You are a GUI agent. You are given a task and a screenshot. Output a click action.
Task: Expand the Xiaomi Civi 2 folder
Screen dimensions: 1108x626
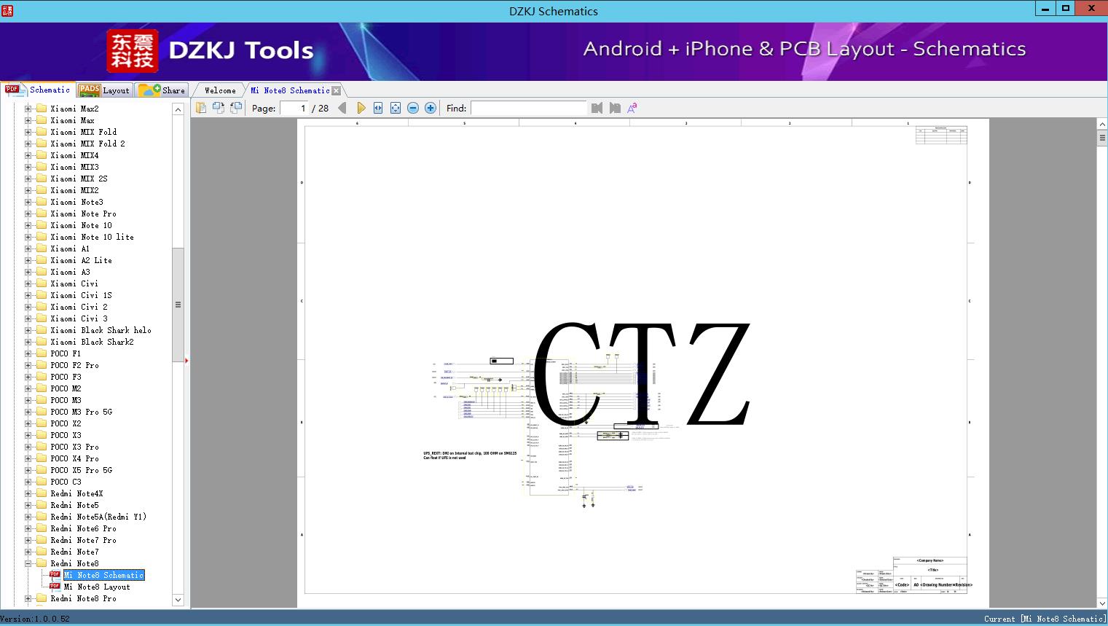pyautogui.click(x=28, y=307)
